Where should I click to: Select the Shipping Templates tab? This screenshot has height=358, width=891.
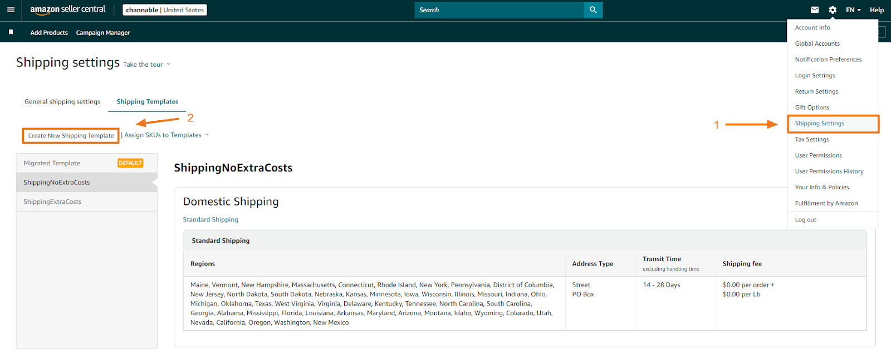coord(148,102)
